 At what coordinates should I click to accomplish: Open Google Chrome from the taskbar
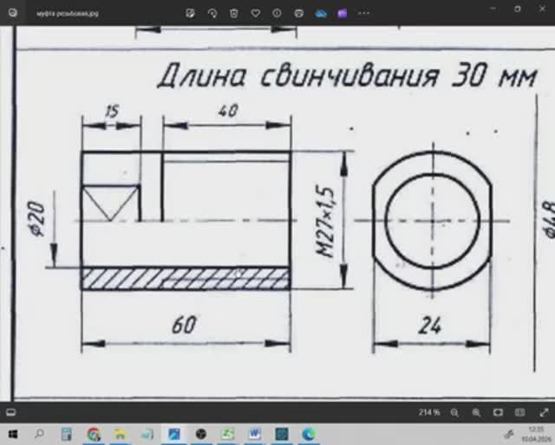point(94,434)
